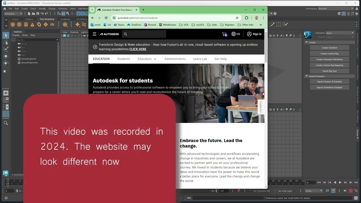Create a polygon plane from the shelf
Screen dimensions: 361x203
coord(45,25)
